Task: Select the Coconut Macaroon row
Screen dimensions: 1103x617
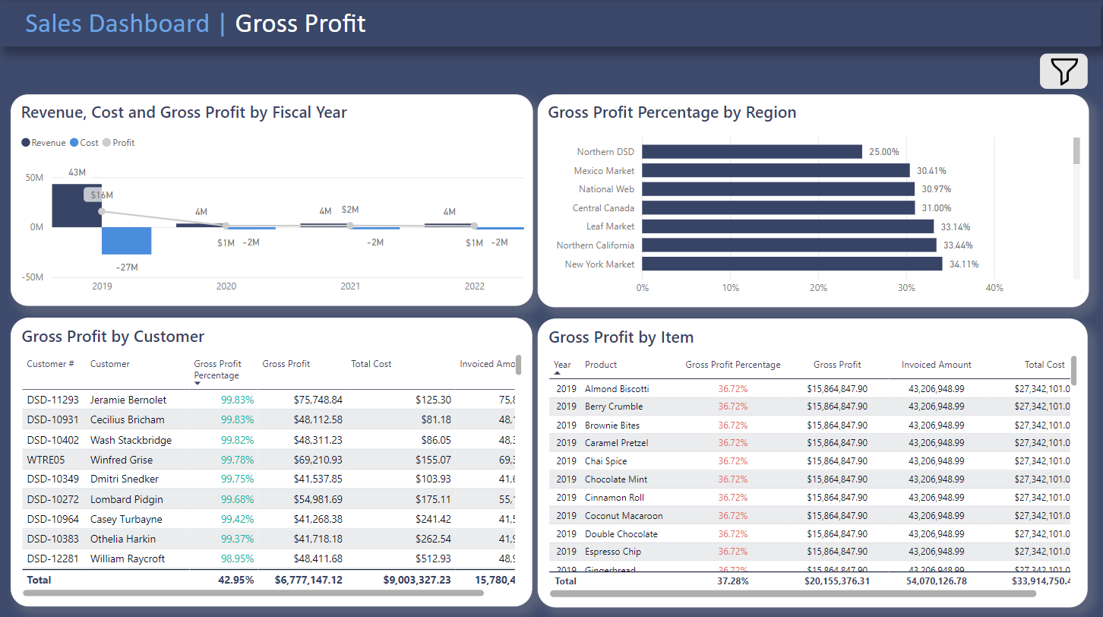Action: pos(810,515)
